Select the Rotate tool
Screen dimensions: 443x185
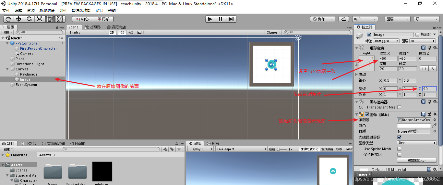(29, 19)
